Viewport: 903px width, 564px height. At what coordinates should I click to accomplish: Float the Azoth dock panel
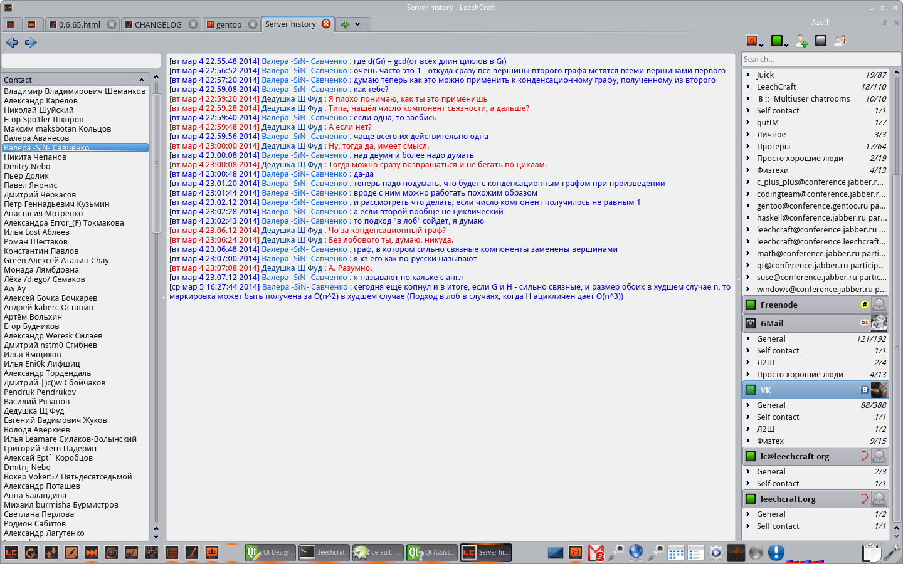coord(885,23)
